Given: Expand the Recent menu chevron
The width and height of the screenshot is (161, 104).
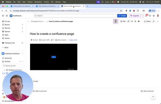Looking at the screenshot, I should [x=22, y=25].
